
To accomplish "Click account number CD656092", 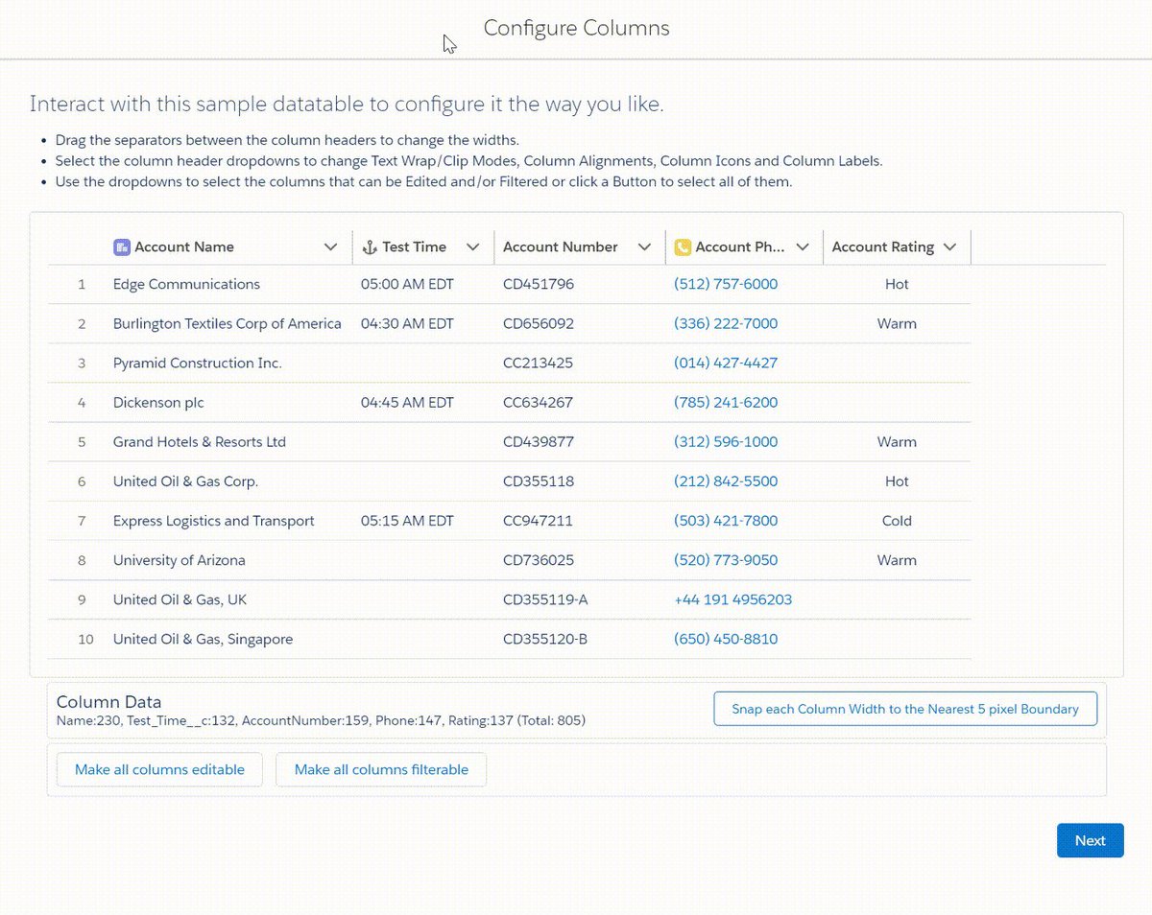I will click(x=539, y=323).
